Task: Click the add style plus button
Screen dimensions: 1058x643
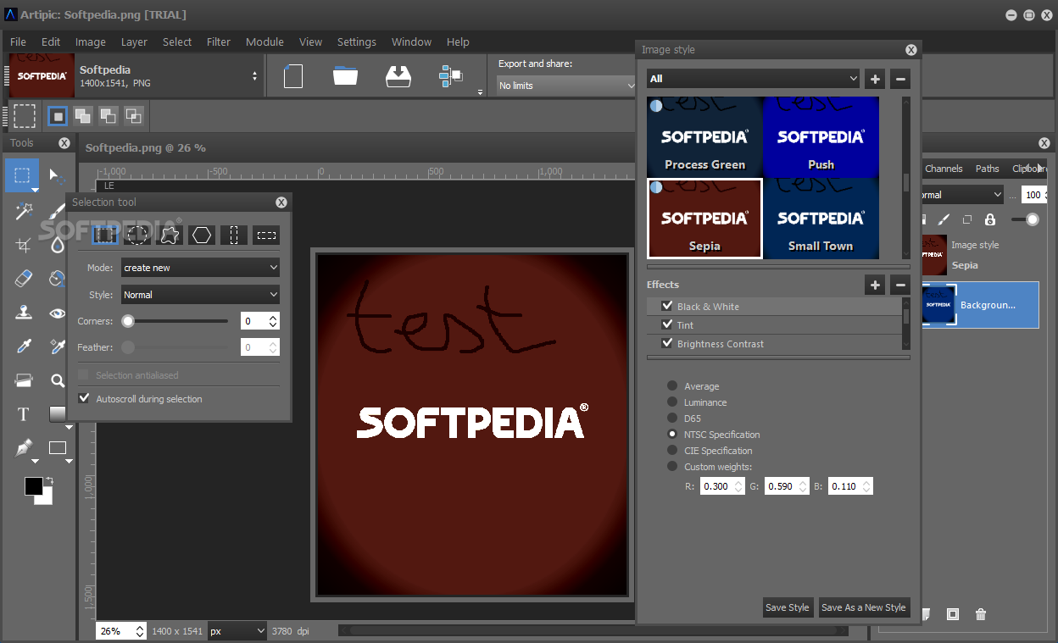Action: coord(875,80)
